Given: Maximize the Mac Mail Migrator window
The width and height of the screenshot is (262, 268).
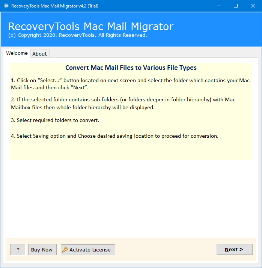Looking at the screenshot, I should tap(236, 6).
